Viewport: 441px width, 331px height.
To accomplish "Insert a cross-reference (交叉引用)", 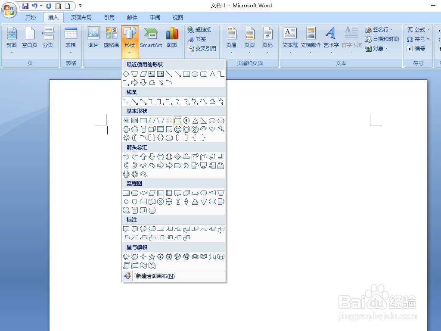I will coord(202,49).
